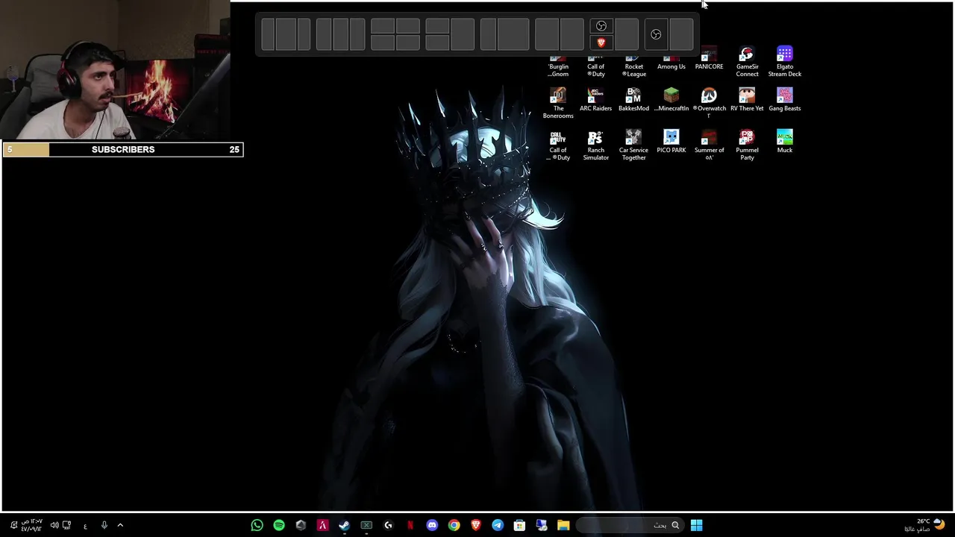
Task: Select the Summer of 58 desktop icon
Action: [x=709, y=145]
